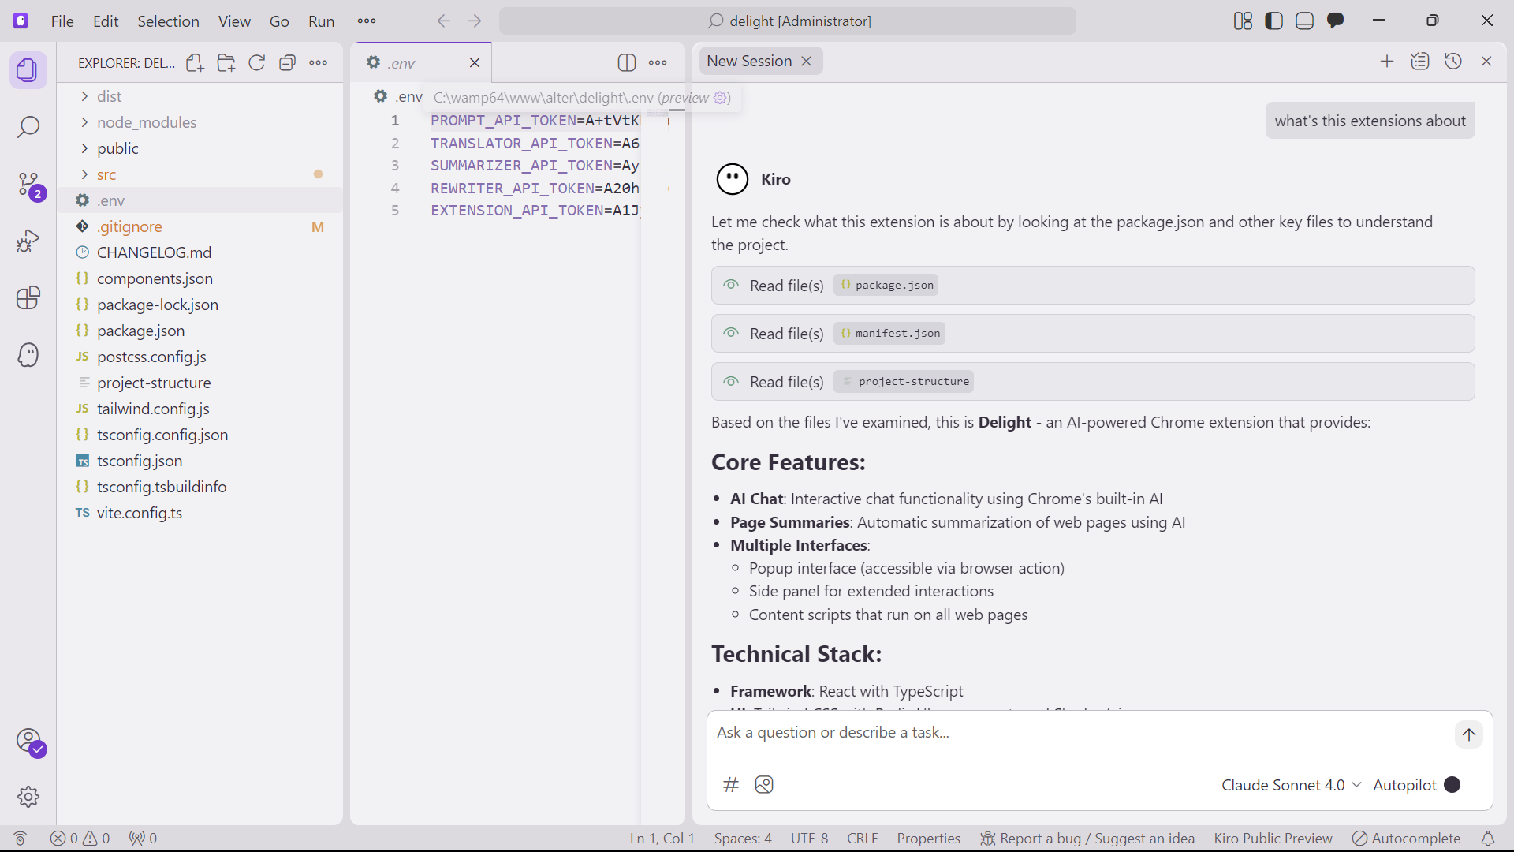This screenshot has height=852, width=1514.
Task: Open chat session history icon
Action: pyautogui.click(x=1452, y=62)
